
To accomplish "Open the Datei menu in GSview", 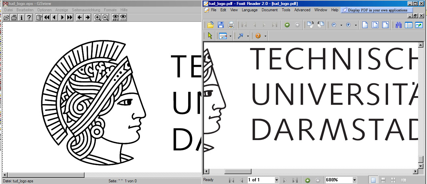I will coord(8,10).
